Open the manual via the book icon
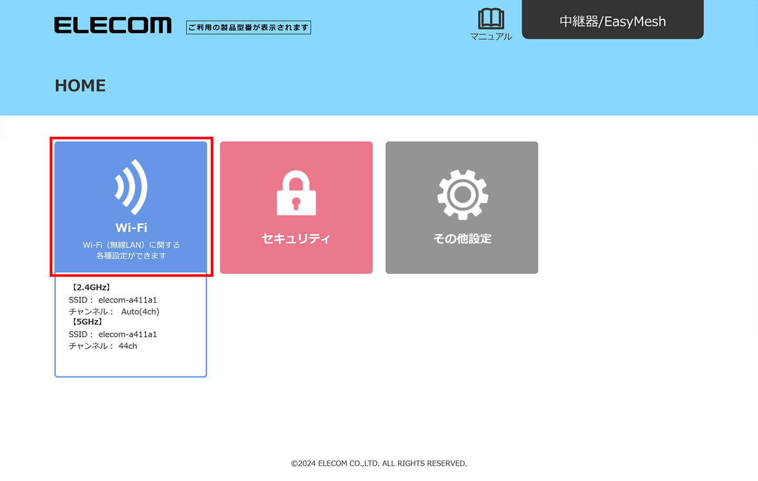 [491, 18]
